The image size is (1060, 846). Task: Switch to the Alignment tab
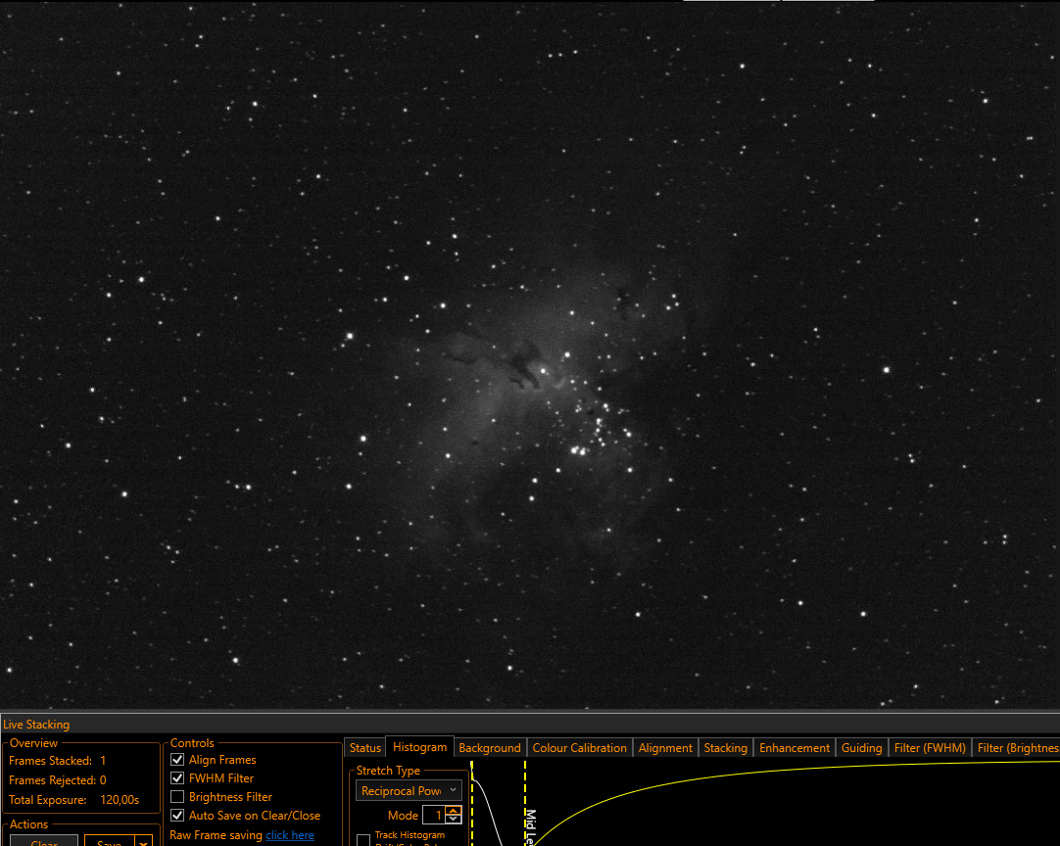pos(665,747)
